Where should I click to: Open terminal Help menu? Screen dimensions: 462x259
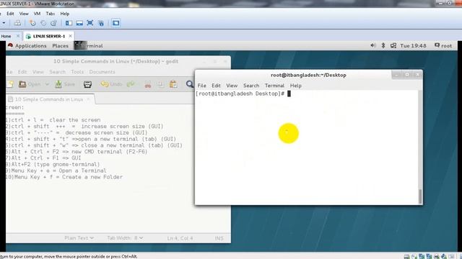295,86
